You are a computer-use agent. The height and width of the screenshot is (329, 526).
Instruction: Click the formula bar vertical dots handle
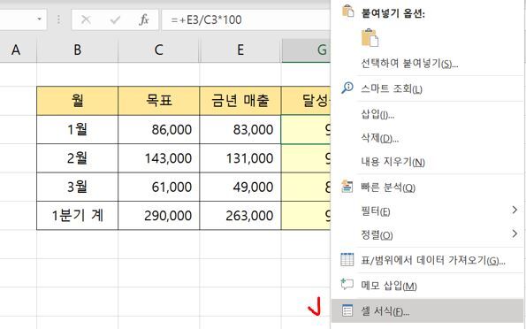(58, 19)
